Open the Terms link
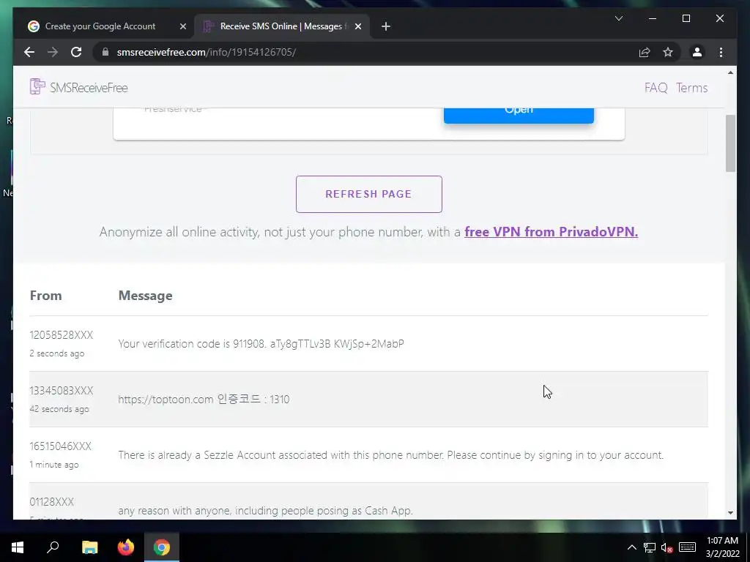750x562 pixels. click(691, 88)
